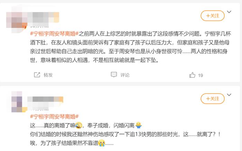The height and width of the screenshot is (151, 242).
Task: Click the first post text starting 之前两人在上综艺
Action: pyautogui.click(x=130, y=47)
